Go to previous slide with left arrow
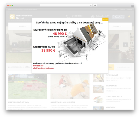This screenshot has width=140, height=118. point(15,45)
